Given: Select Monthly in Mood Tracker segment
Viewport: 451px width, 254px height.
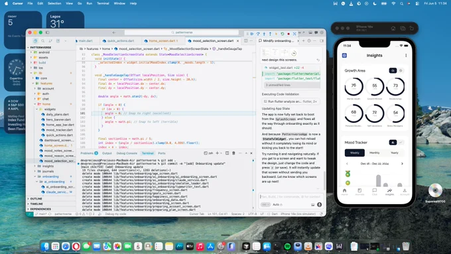Looking at the screenshot, I should tap(375, 153).
